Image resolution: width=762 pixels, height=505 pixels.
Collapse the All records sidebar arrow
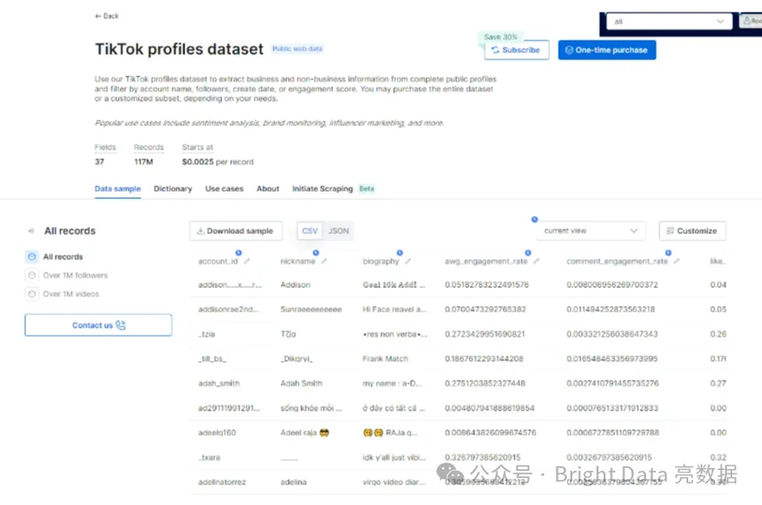click(x=31, y=230)
